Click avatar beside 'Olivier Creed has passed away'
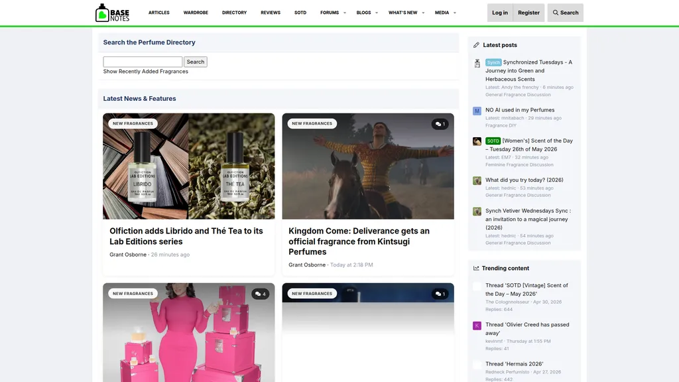 [477, 326]
